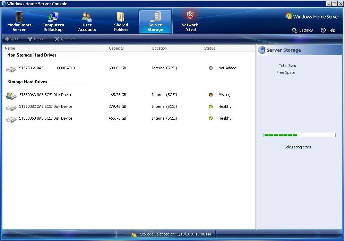The width and height of the screenshot is (345, 241).
Task: Click the Storage Hard Drives heading
Action: [x=27, y=81]
